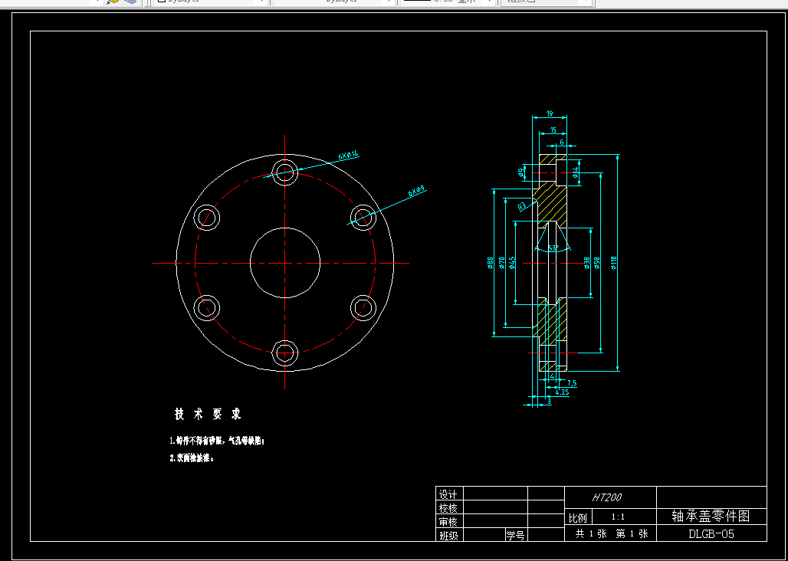Select the 53° angle dimension

(553, 248)
